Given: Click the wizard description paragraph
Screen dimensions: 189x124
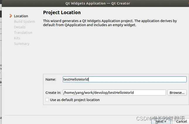Looking at the screenshot, I should (x=110, y=23).
